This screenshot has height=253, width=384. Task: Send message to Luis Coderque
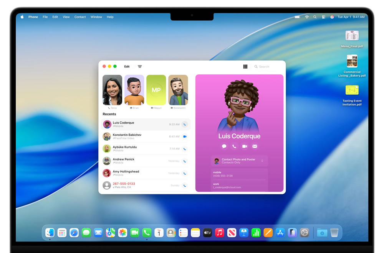tap(224, 146)
